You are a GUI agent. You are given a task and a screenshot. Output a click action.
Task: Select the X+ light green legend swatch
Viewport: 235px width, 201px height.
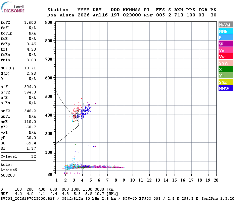pos(226,75)
